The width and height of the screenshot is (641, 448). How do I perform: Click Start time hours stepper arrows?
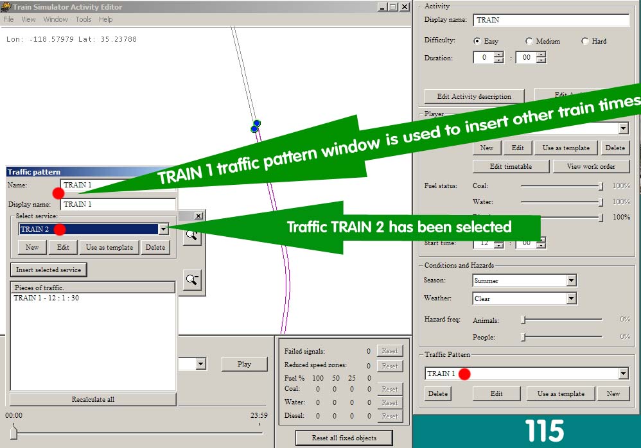(498, 244)
